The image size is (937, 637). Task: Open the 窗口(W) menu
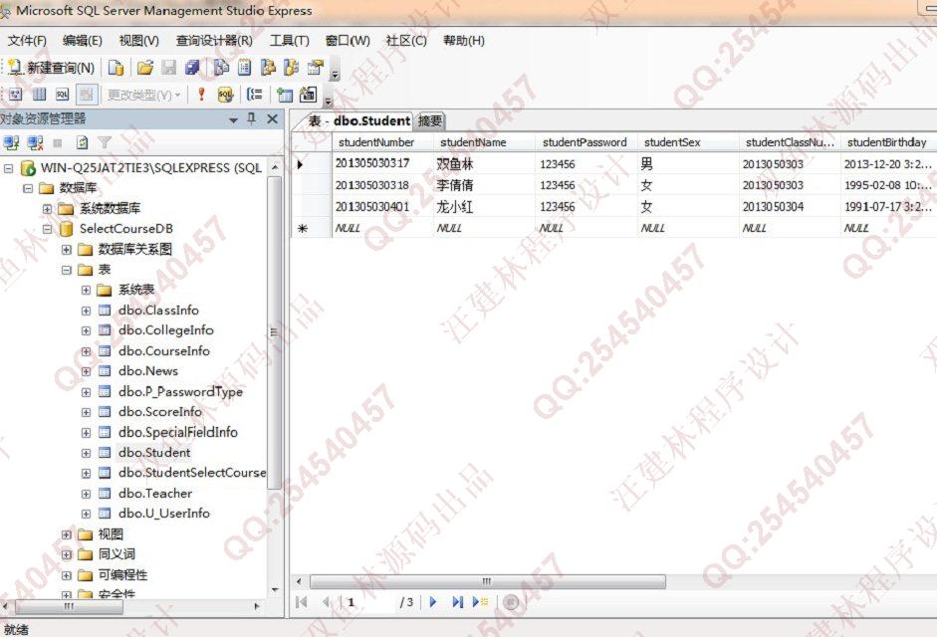(x=348, y=41)
